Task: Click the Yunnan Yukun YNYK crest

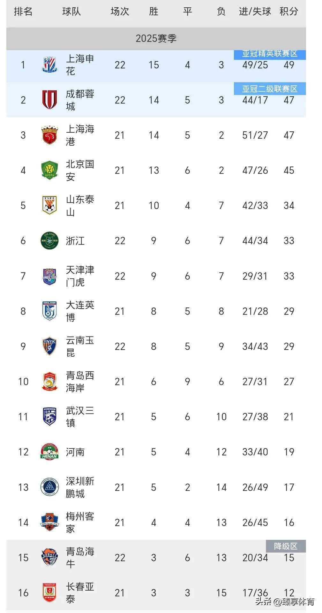Action: 49,346
